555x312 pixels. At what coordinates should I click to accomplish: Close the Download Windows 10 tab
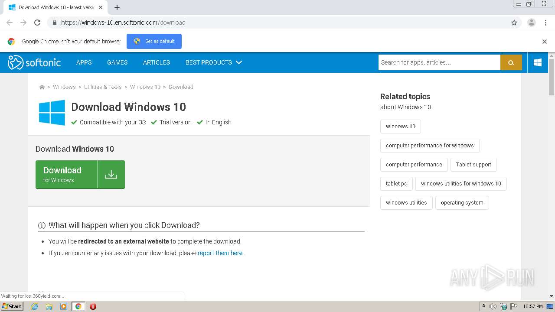101,7
